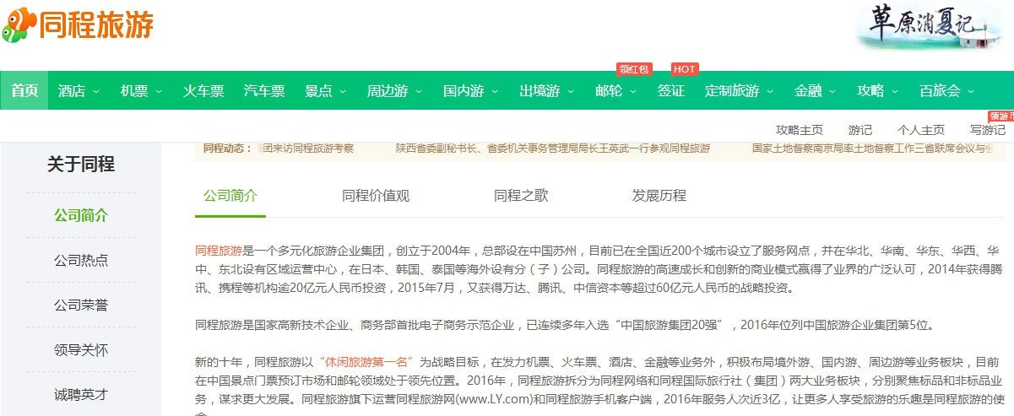Open the 火车票 navigation item
The height and width of the screenshot is (416, 1014).
203,91
